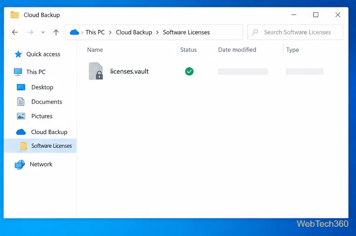
Task: Select the locked licenses.vault file icon
Action: [96, 71]
